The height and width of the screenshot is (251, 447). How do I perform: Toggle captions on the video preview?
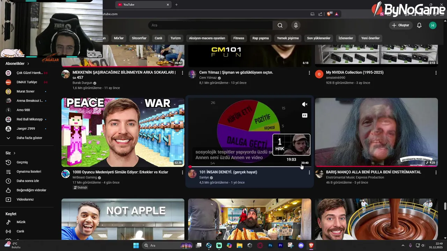click(305, 115)
